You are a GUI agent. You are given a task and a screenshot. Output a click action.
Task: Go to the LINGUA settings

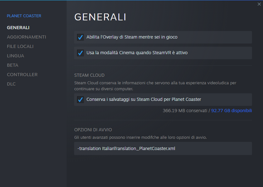(x=15, y=56)
